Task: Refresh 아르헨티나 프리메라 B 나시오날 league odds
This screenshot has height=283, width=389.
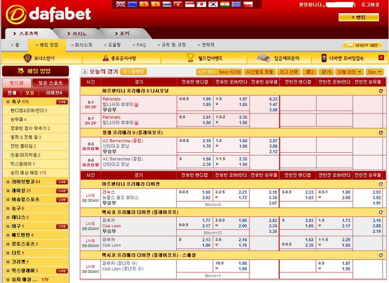Action: tap(381, 91)
